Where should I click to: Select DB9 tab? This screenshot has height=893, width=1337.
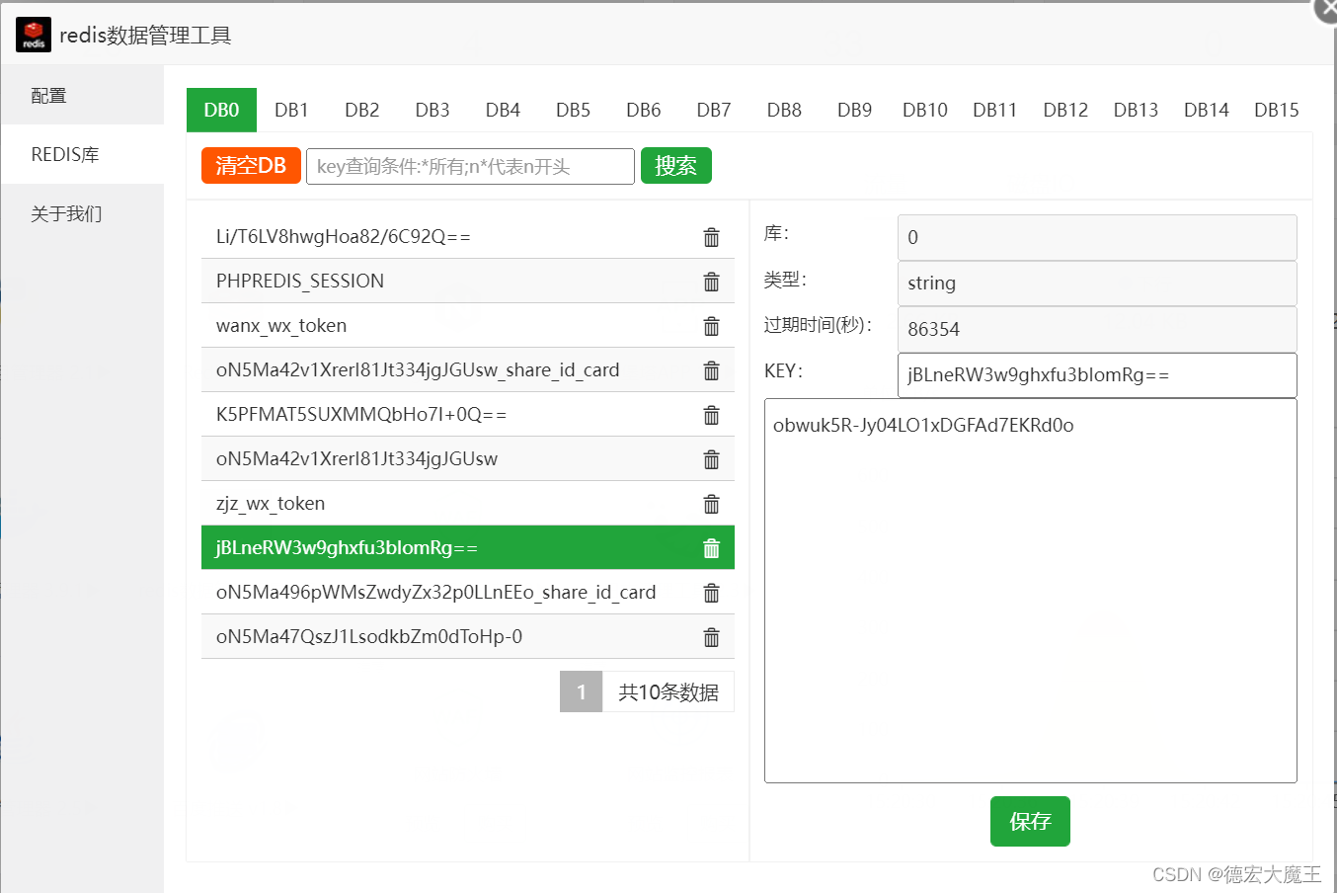(855, 110)
